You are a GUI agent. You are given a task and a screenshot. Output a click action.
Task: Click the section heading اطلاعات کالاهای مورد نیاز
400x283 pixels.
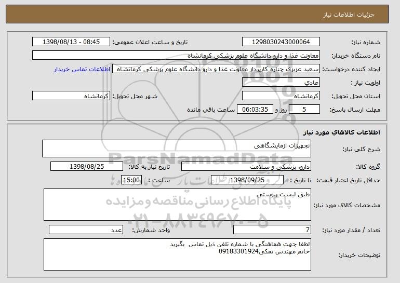click(x=342, y=132)
